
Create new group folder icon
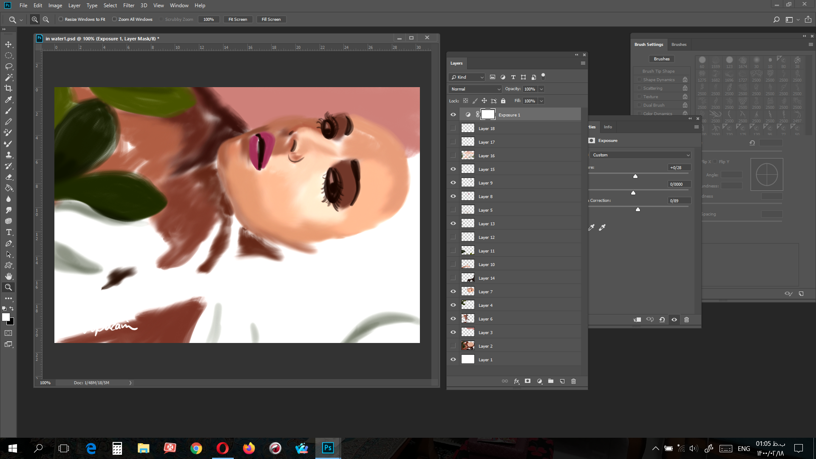point(551,381)
